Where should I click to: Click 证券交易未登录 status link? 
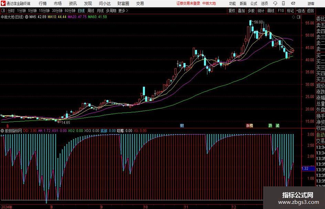[188, 3]
